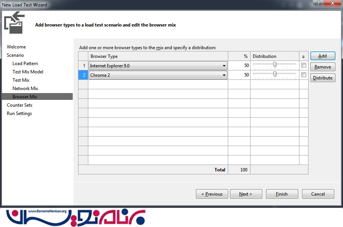Jump to Network Mix page

pyautogui.click(x=25, y=89)
